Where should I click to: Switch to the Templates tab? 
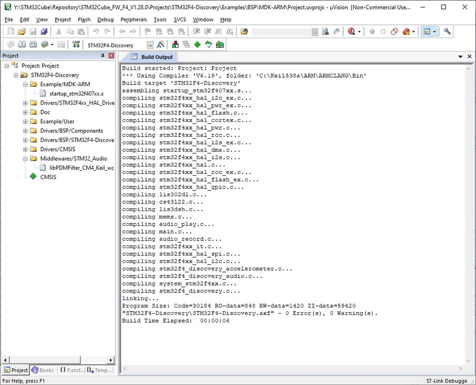(x=99, y=370)
